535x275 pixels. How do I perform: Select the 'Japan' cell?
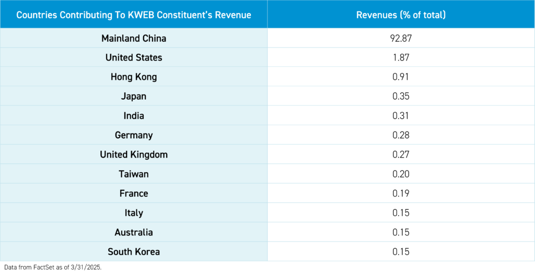[134, 97]
